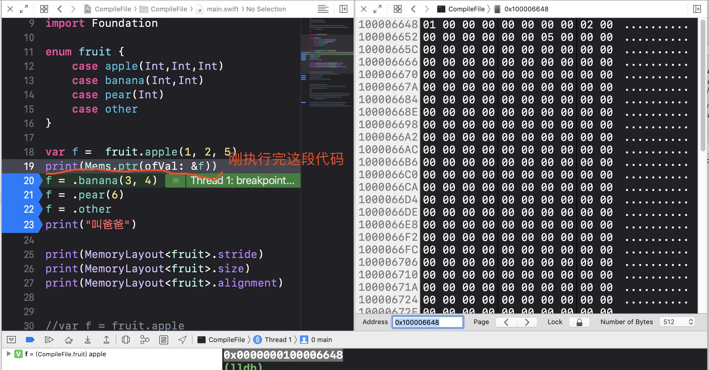709x370 pixels.
Task: Click the Continue program execution icon
Action: pyautogui.click(x=49, y=340)
